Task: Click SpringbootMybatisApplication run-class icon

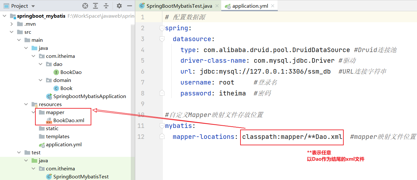Action: click(49, 96)
